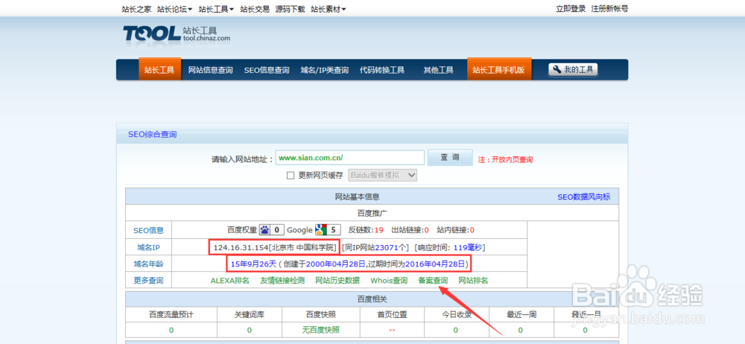Toggle the 更新网页缓存 checkbox
Image resolution: width=745 pixels, height=344 pixels.
tap(291, 175)
